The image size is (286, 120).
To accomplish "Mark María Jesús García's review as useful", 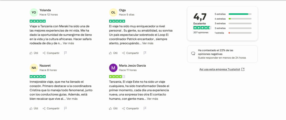I will [113, 108].
